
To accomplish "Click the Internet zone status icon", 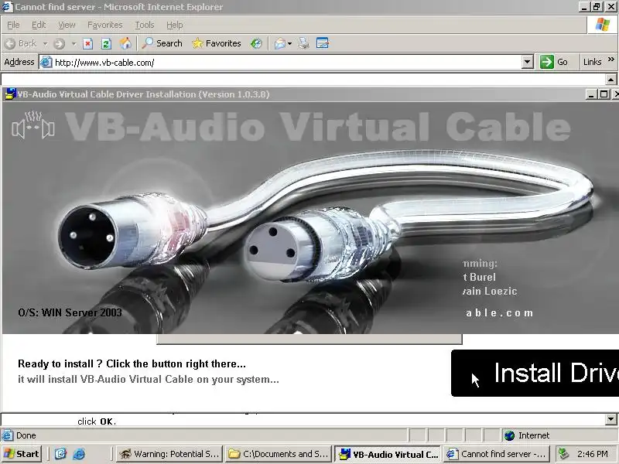I will click(510, 435).
